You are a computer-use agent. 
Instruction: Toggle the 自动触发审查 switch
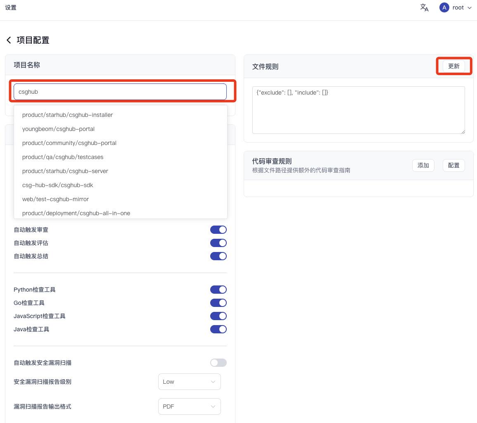pyautogui.click(x=218, y=230)
